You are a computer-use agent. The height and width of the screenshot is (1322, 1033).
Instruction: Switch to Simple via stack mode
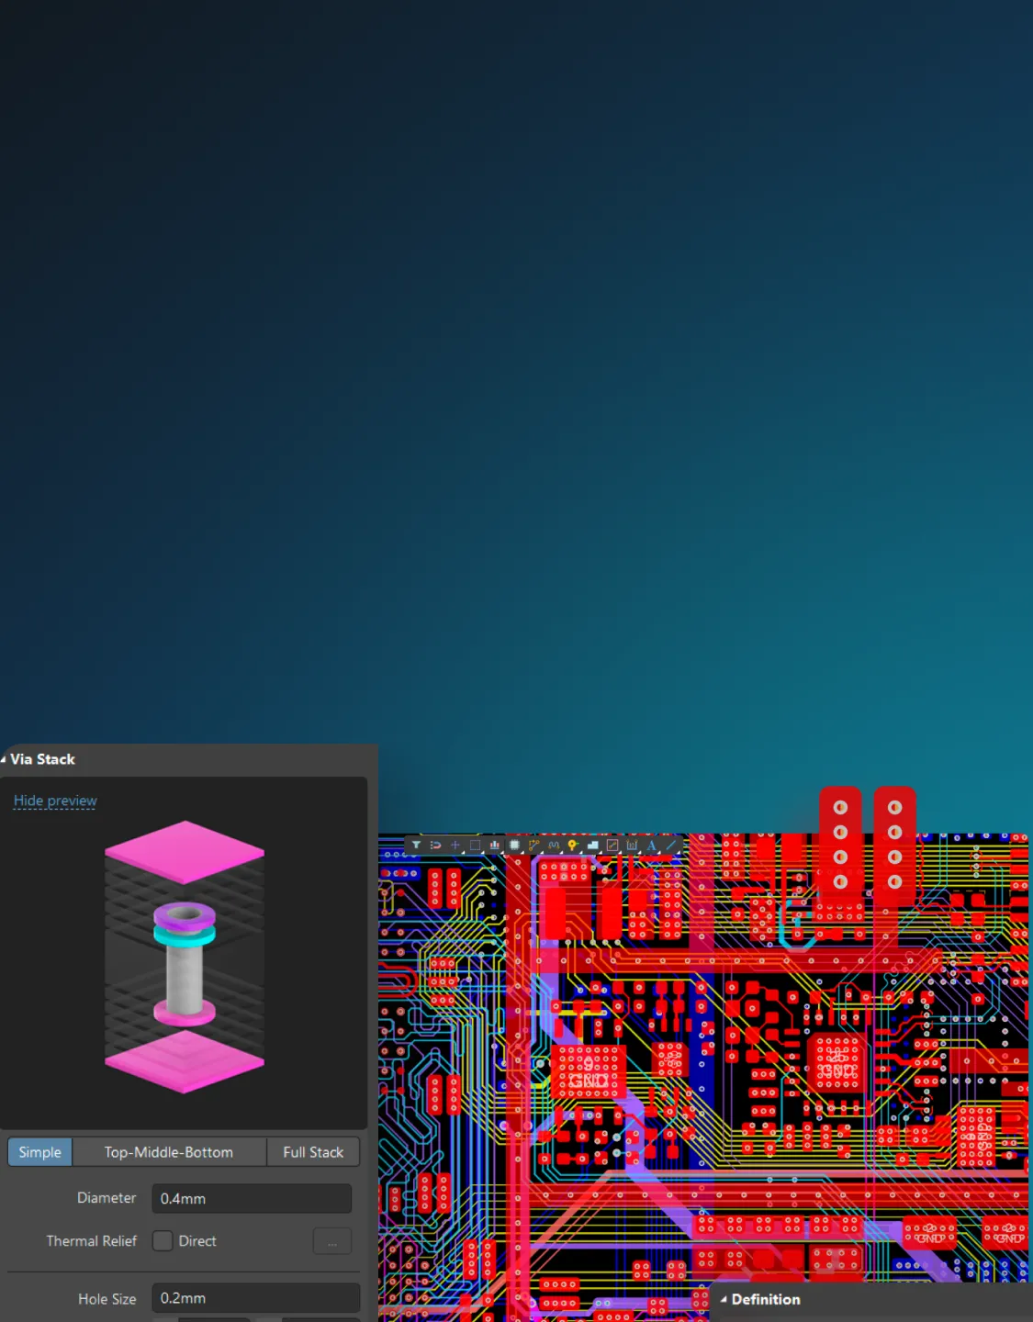click(x=39, y=1151)
